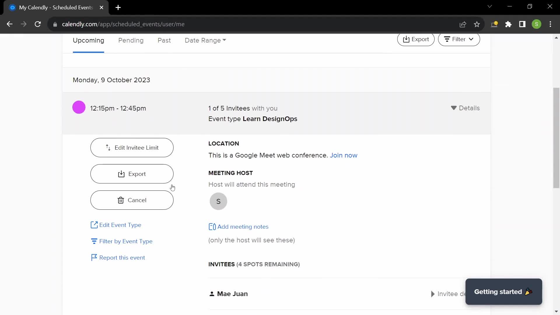Viewport: 560px width, 315px height.
Task: Click Join now Google Meet link
Action: (x=344, y=155)
